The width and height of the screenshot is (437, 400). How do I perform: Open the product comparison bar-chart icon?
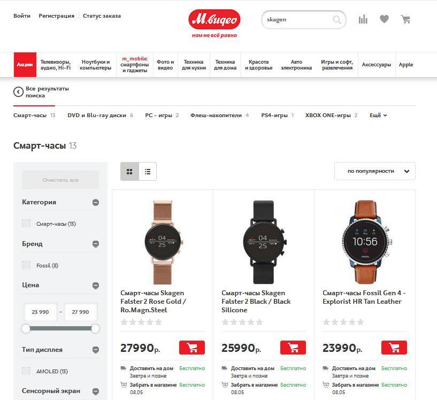pos(363,19)
